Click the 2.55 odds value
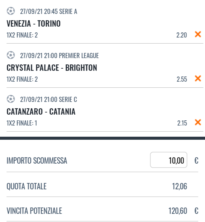The image size is (205, 222). pyautogui.click(x=182, y=79)
